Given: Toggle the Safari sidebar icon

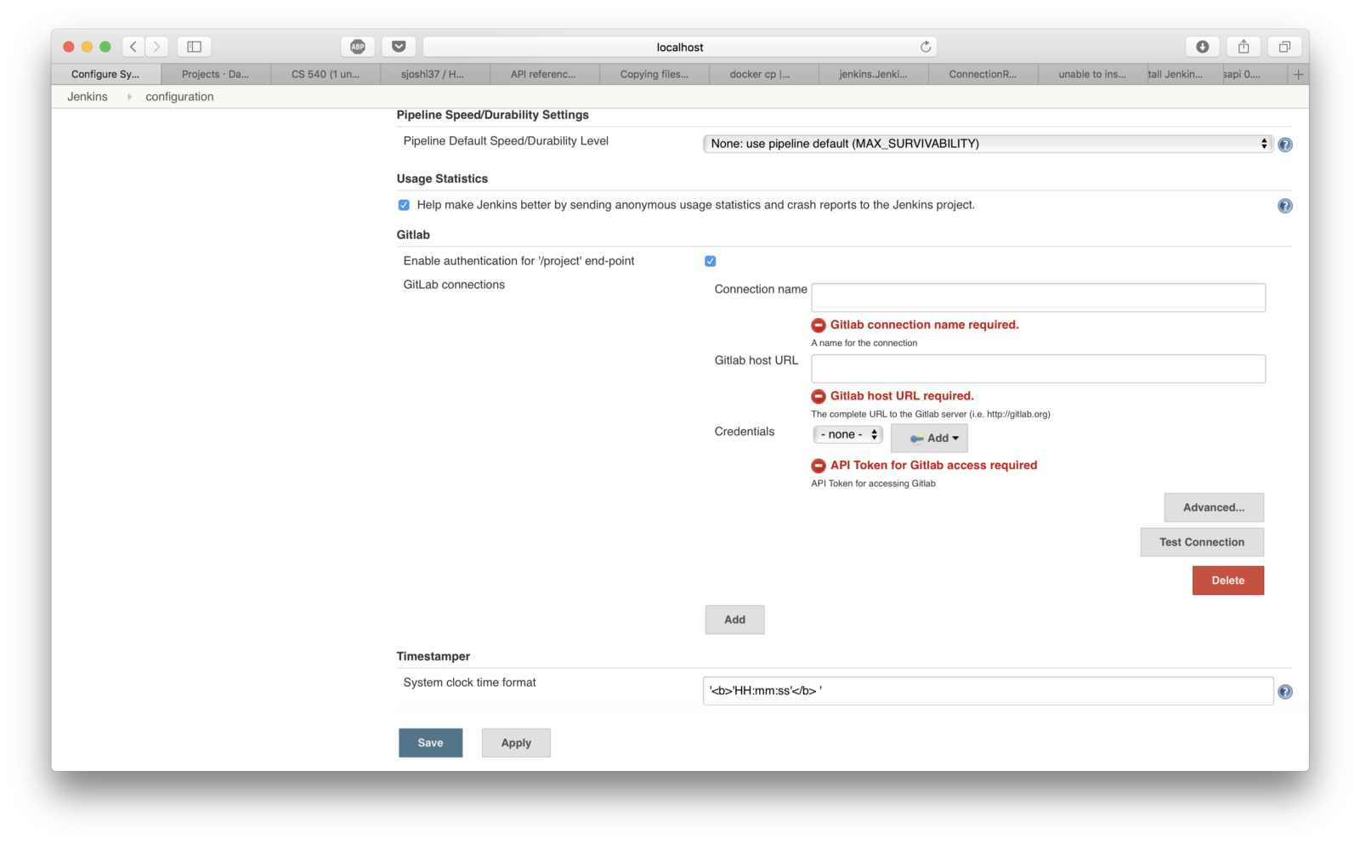Looking at the screenshot, I should click(x=194, y=47).
